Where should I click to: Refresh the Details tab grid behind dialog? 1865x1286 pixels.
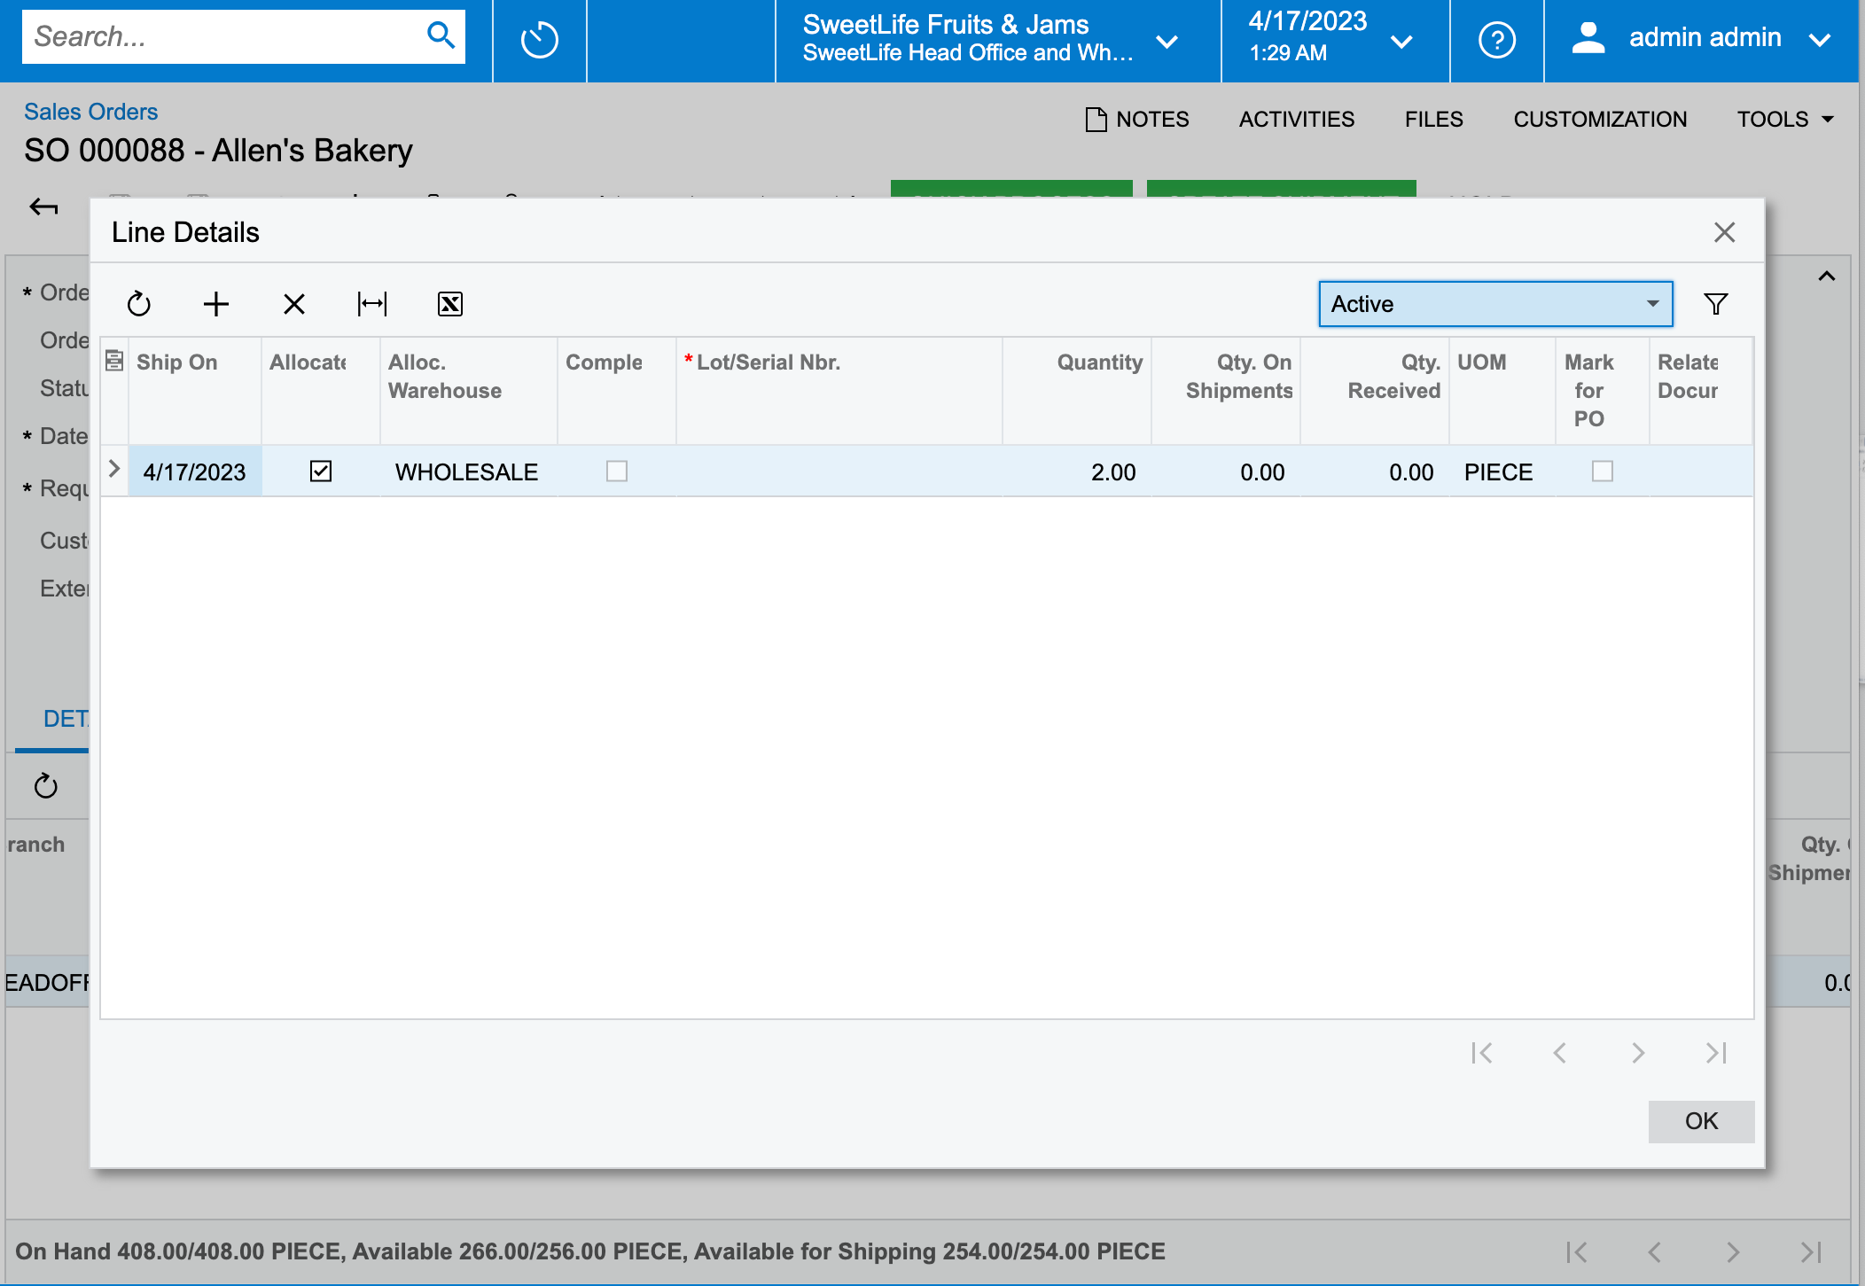coord(46,786)
